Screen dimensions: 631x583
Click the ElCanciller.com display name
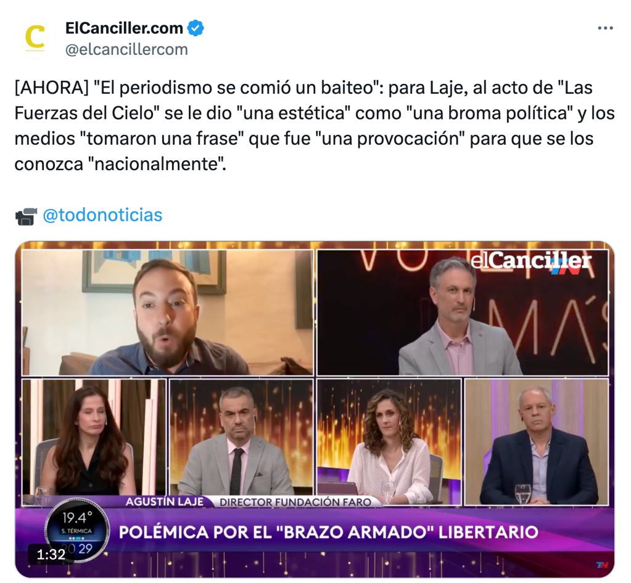pyautogui.click(x=124, y=28)
